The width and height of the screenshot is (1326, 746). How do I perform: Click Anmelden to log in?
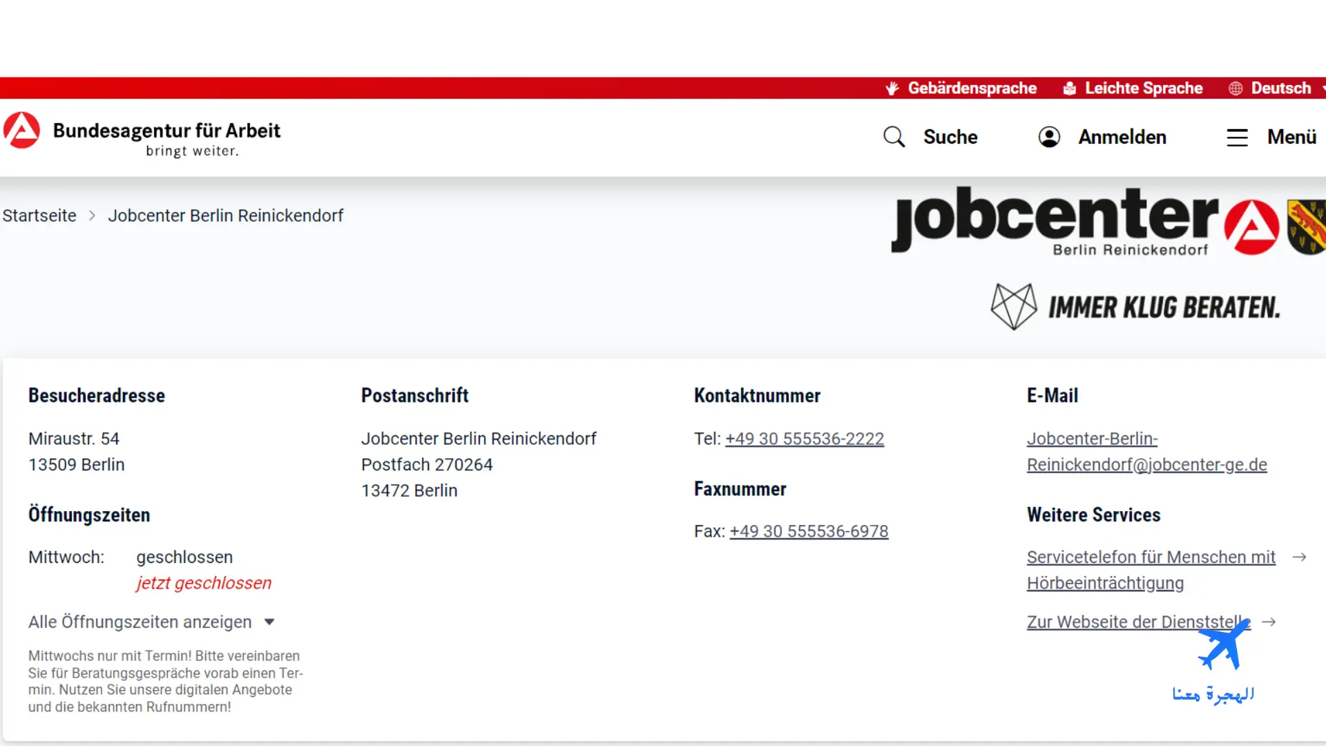[x=1122, y=137]
